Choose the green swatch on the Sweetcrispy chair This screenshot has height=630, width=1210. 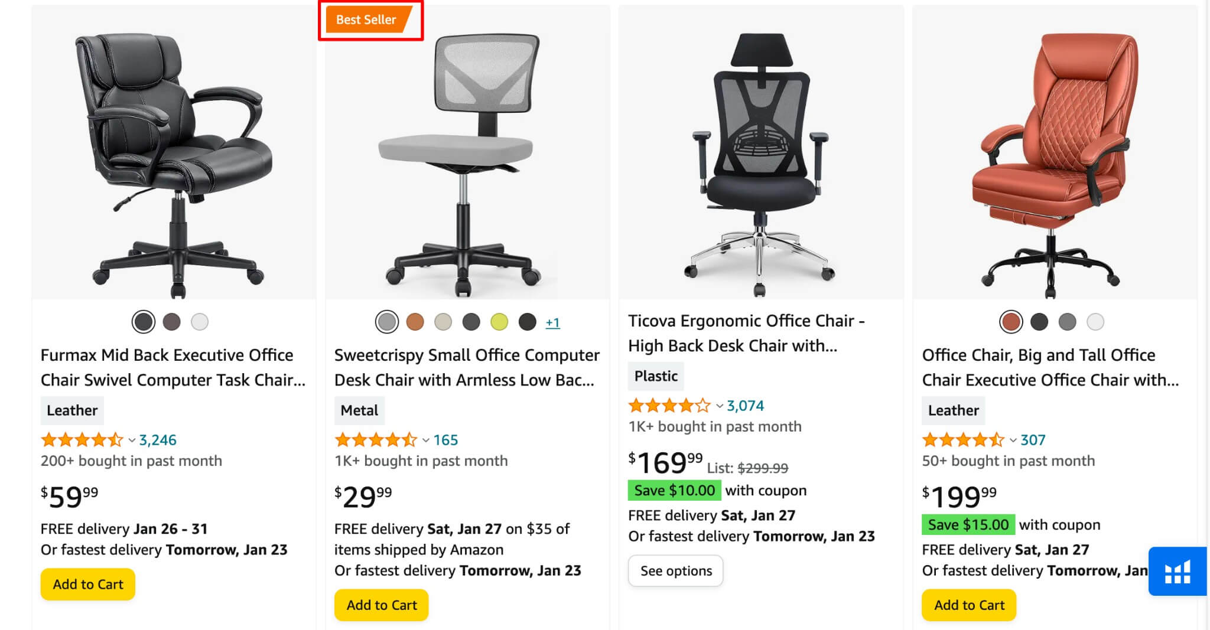[500, 322]
